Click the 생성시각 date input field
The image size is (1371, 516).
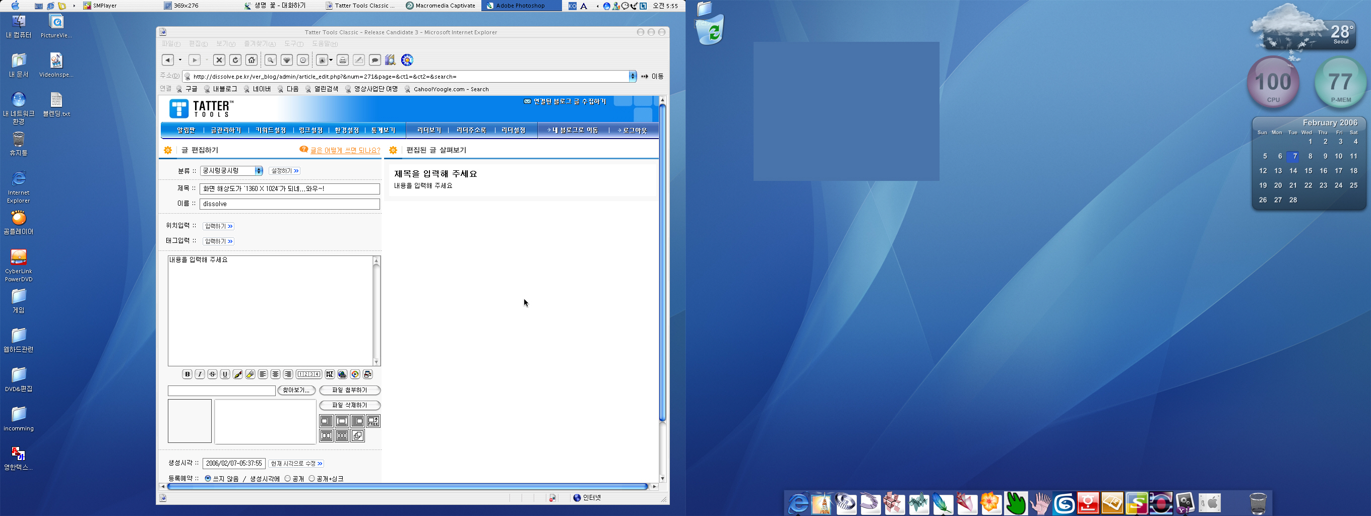(x=234, y=464)
